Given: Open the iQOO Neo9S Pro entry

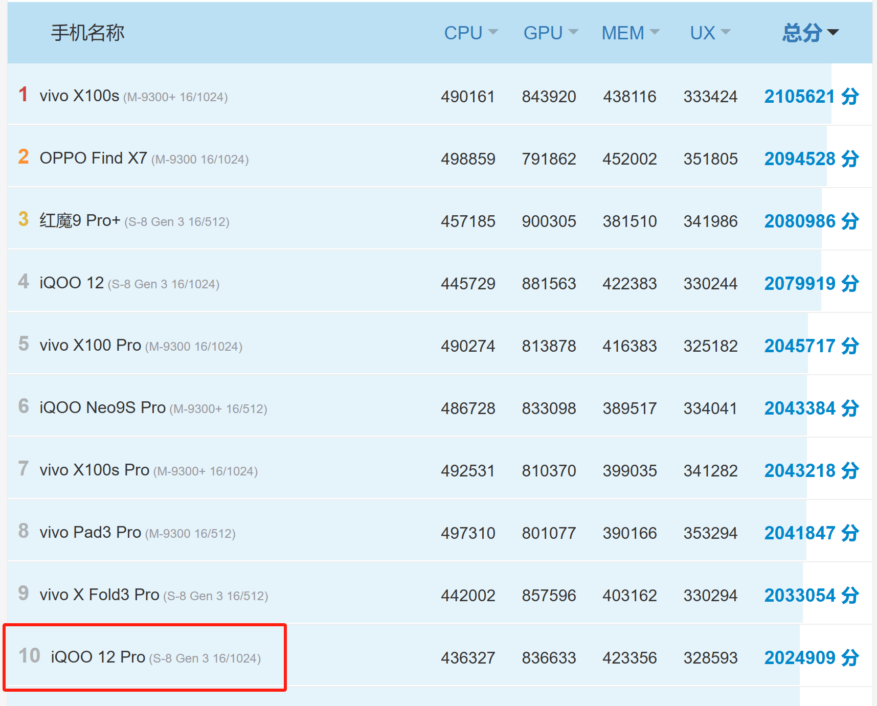Looking at the screenshot, I should coord(153,407).
